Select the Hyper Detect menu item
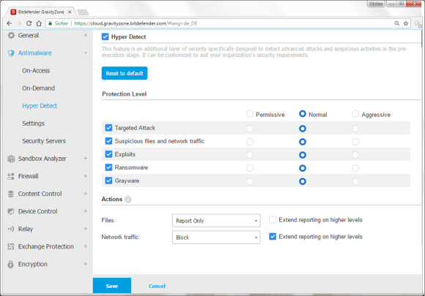Viewport: 425px width, 296px height. click(x=40, y=106)
